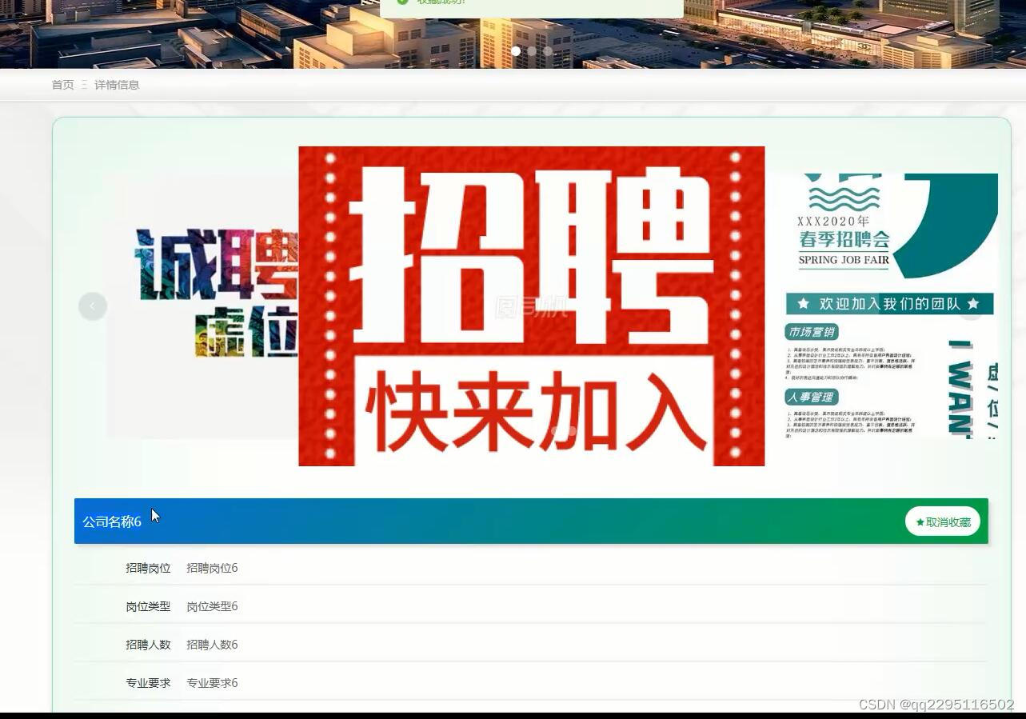This screenshot has width=1026, height=719.
Task: Select the right carousel navigation arrow
Action: pos(971,306)
